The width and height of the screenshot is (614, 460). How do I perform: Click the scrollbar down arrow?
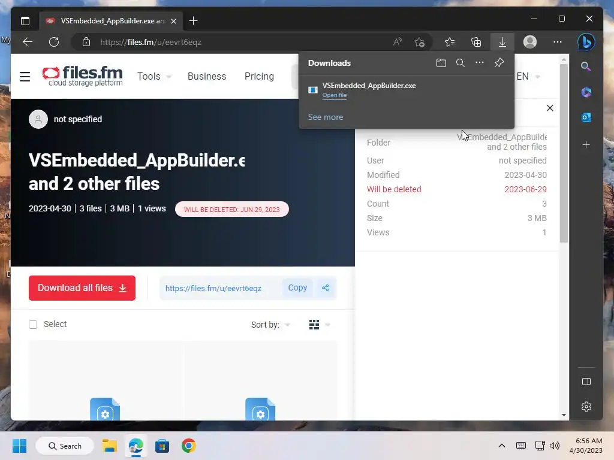pyautogui.click(x=564, y=415)
